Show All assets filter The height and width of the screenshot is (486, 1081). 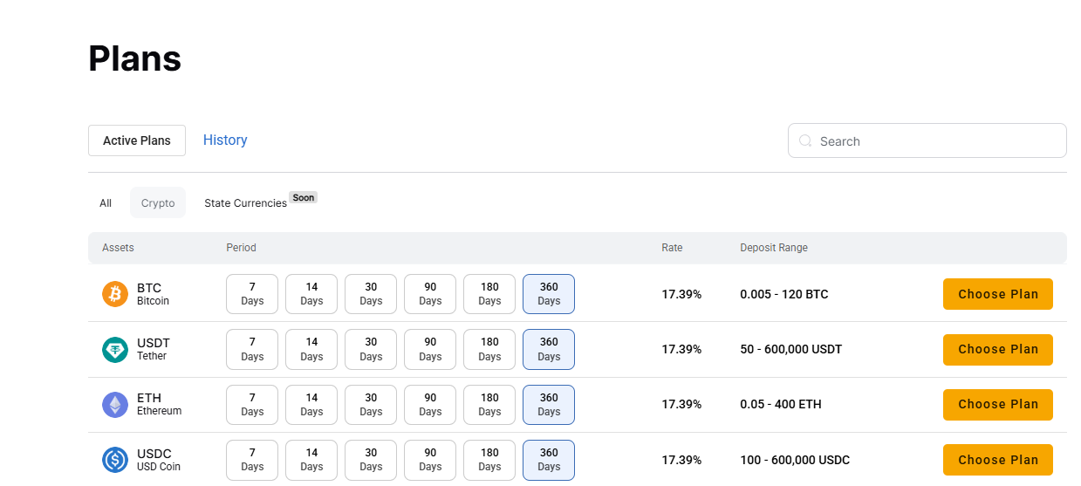[106, 202]
